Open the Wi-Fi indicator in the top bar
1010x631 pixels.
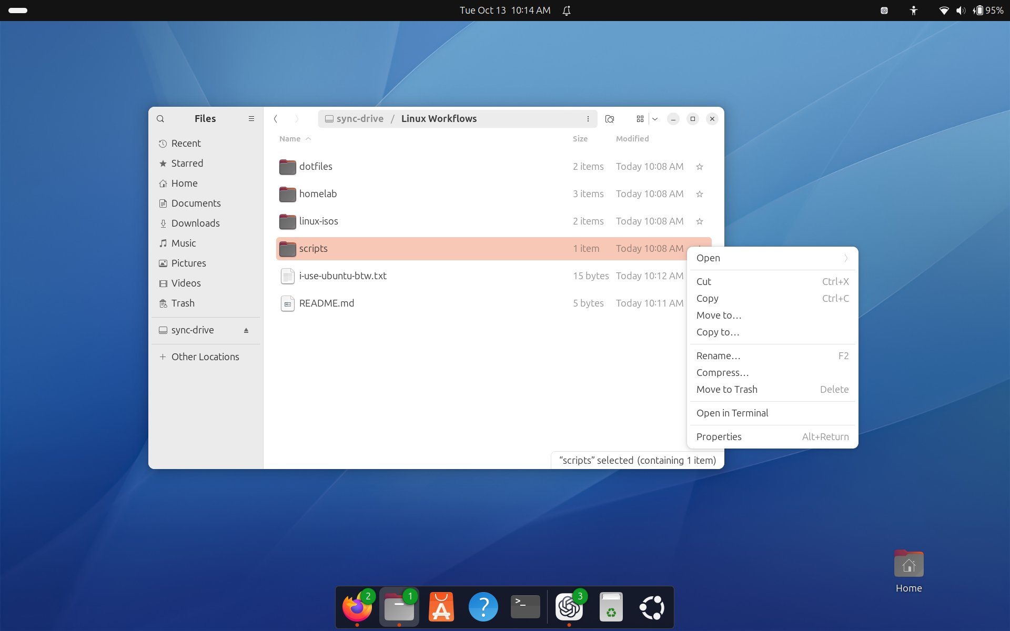[944, 11]
